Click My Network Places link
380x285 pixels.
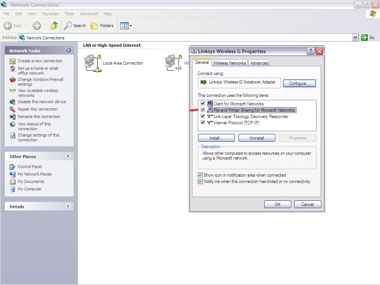click(x=35, y=174)
